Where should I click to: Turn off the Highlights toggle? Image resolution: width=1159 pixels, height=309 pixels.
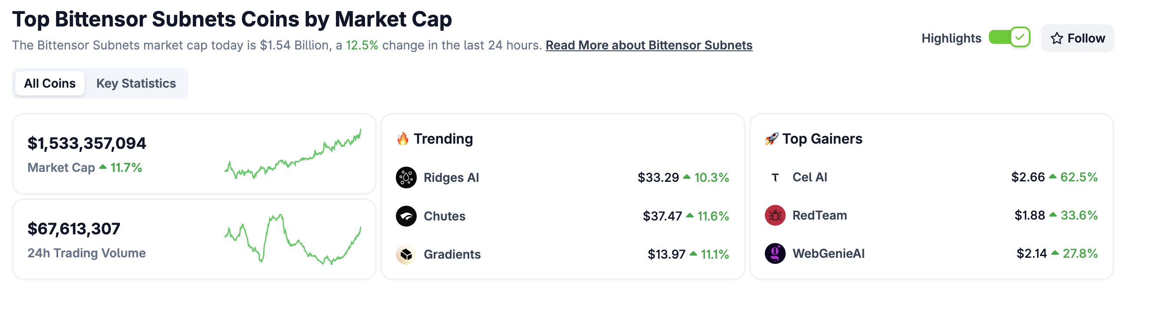click(1009, 37)
